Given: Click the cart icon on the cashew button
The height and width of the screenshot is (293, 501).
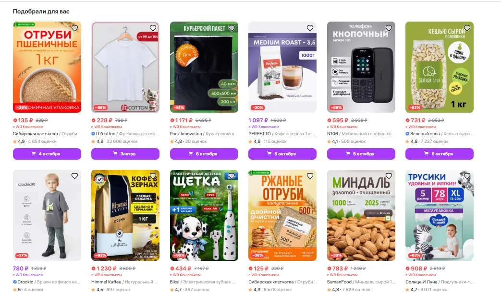Looking at the screenshot, I should click(426, 153).
